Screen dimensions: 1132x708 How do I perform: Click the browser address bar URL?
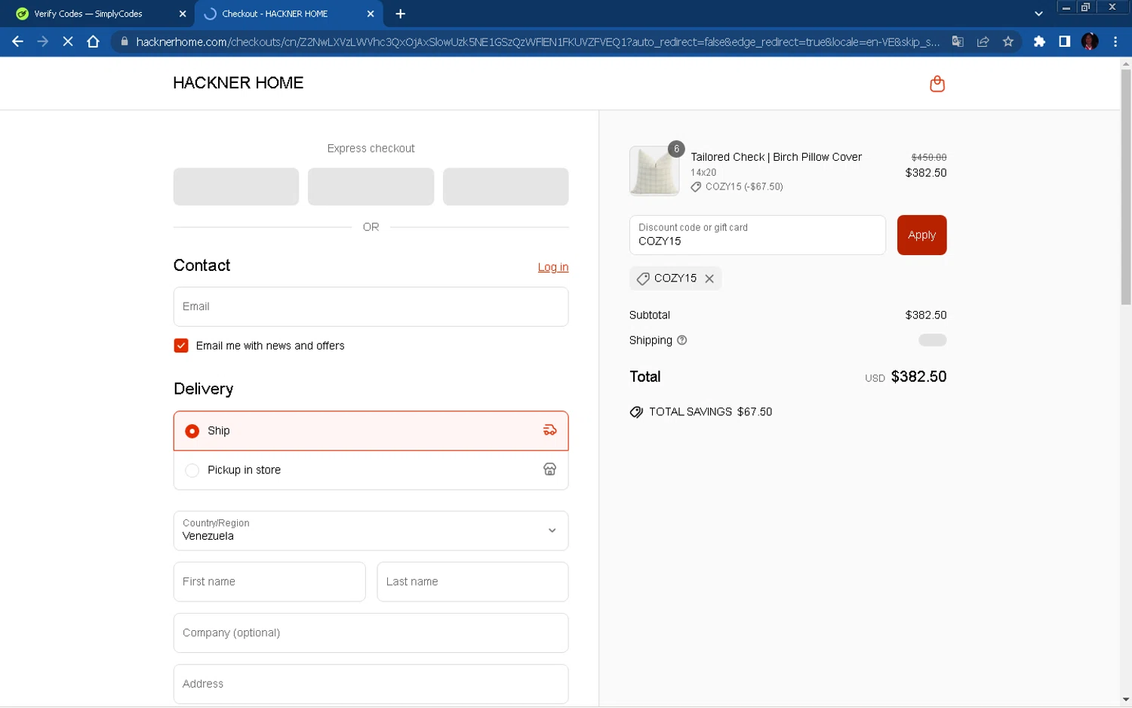point(537,42)
